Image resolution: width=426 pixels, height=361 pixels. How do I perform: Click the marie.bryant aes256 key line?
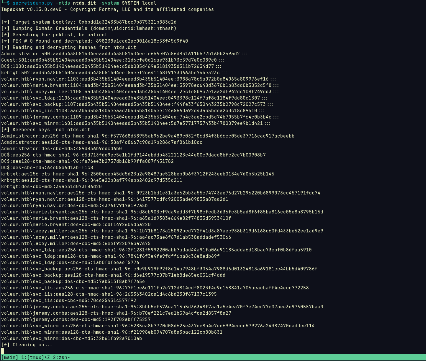pyautogui.click(x=162, y=212)
